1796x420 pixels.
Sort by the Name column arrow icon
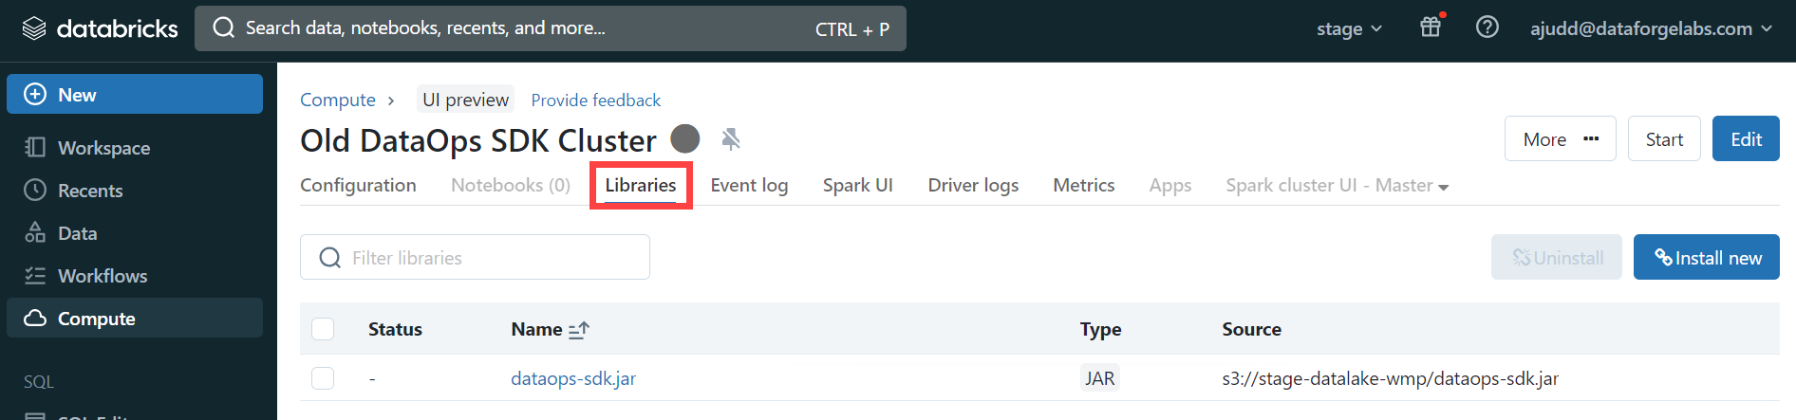[x=579, y=330]
